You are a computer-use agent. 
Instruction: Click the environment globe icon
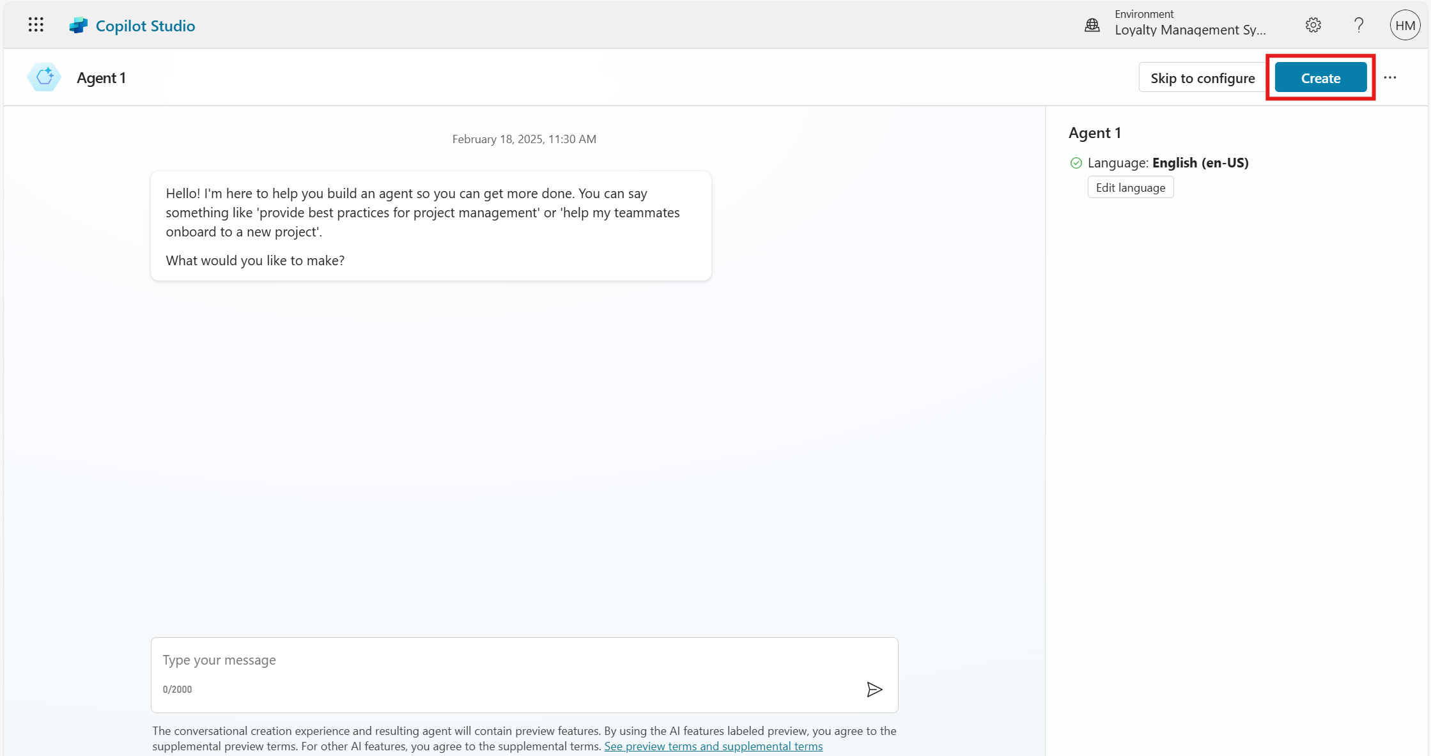[x=1092, y=25]
